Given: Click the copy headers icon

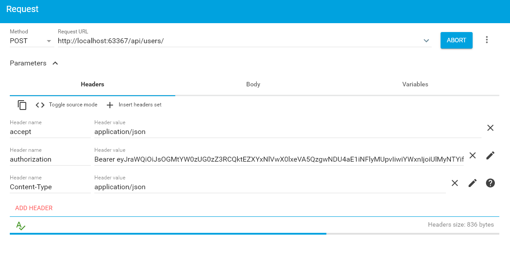Looking at the screenshot, I should (x=22, y=105).
